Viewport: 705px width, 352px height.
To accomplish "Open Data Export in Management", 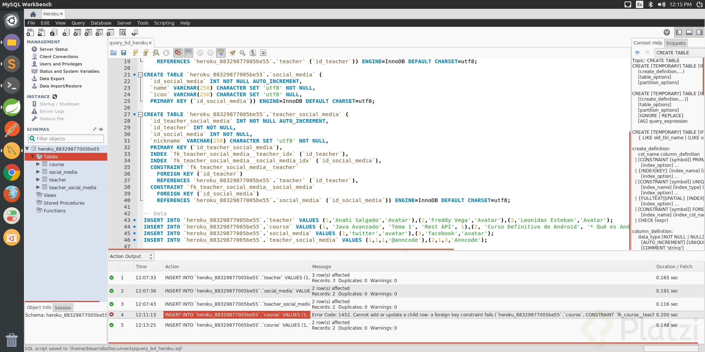I will point(52,79).
